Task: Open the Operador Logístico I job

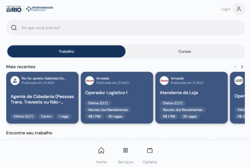Action: [117, 98]
